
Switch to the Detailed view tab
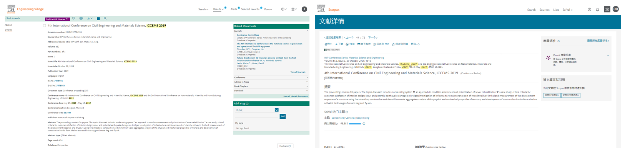click(8, 29)
